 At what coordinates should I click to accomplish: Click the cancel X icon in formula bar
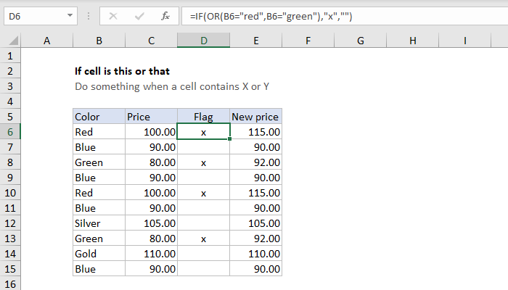113,16
